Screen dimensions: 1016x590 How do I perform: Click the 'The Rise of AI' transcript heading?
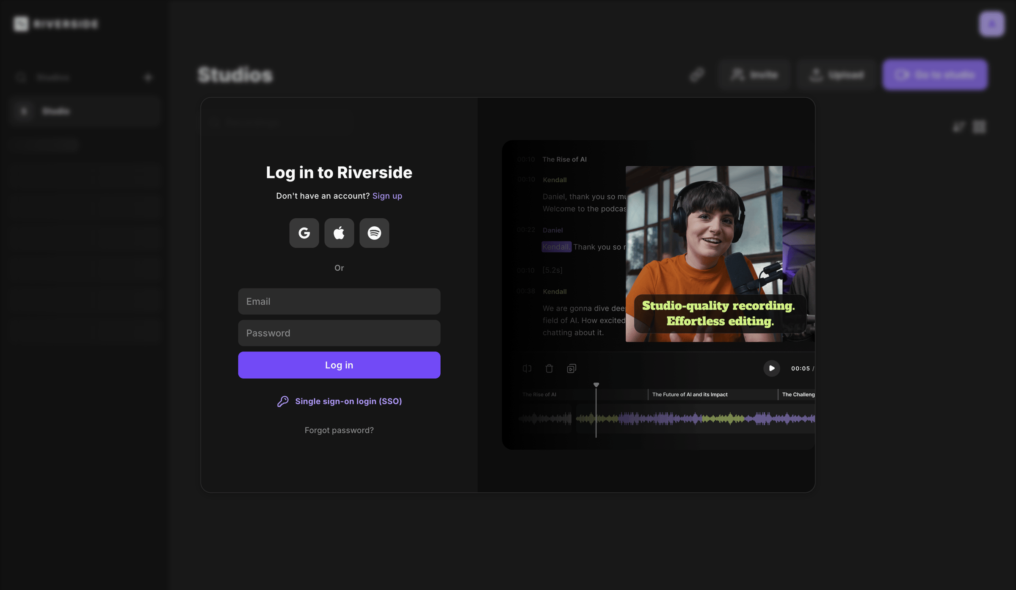(565, 159)
